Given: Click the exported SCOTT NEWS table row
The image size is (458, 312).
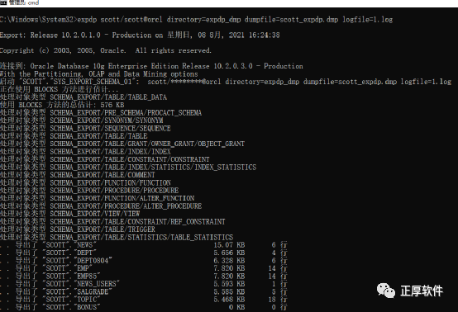Looking at the screenshot, I should [x=144, y=245].
